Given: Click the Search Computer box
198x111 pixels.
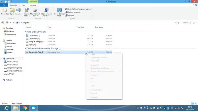Looking at the screenshot, I should (189, 23).
